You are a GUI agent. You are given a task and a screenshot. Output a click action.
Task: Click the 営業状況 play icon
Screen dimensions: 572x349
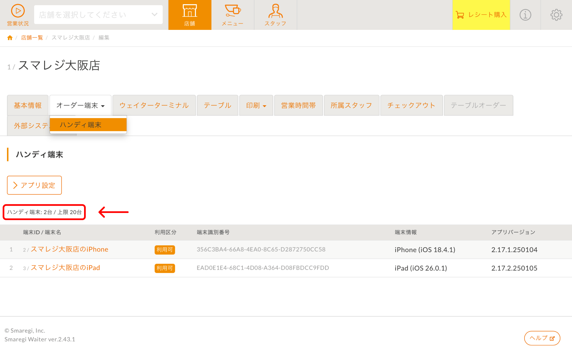coord(18,11)
